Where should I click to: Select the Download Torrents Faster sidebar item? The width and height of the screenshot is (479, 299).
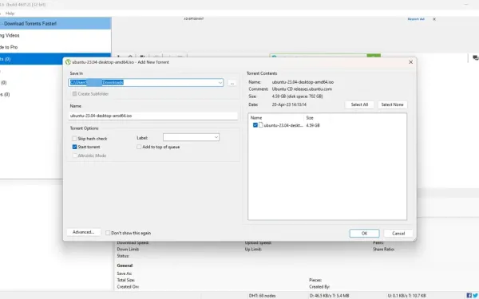tap(55, 23)
